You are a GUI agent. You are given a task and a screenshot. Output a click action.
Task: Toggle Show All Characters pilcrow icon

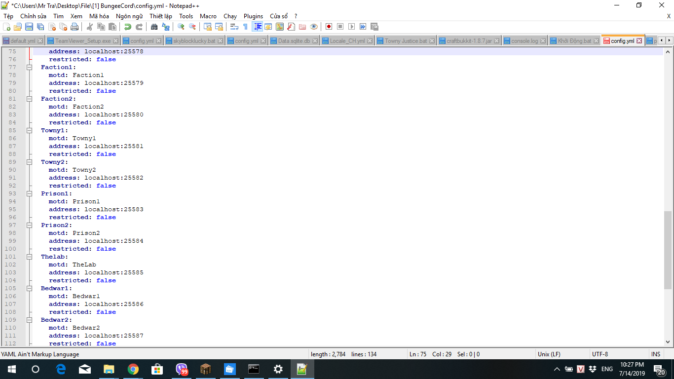pos(245,27)
